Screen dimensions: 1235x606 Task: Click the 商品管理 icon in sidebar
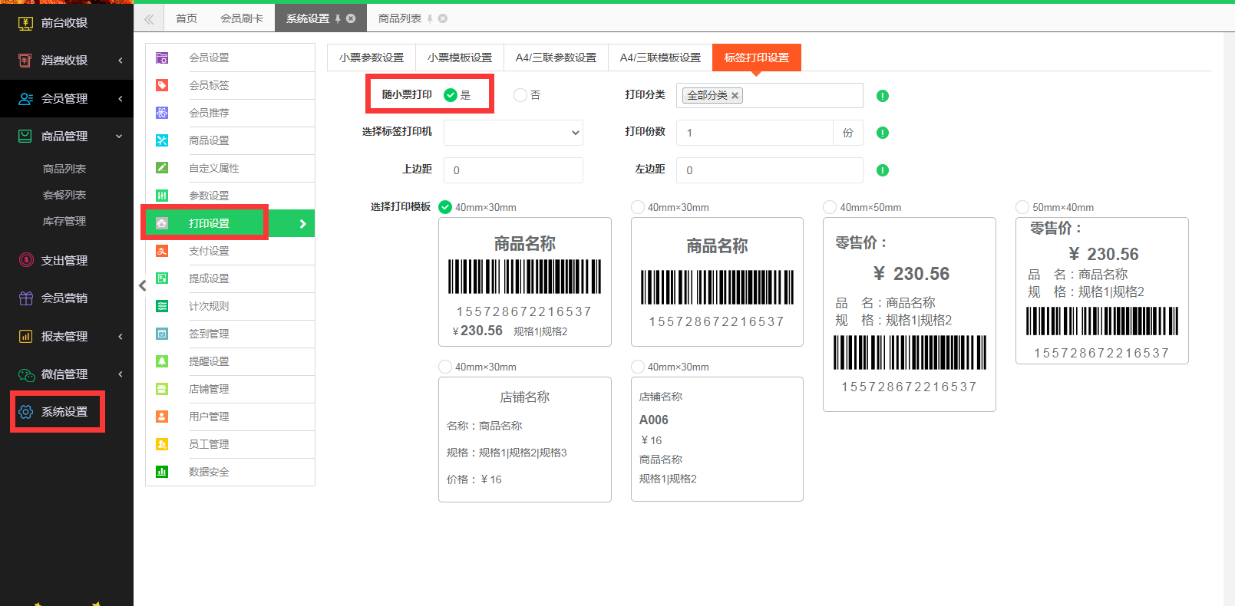(x=25, y=137)
